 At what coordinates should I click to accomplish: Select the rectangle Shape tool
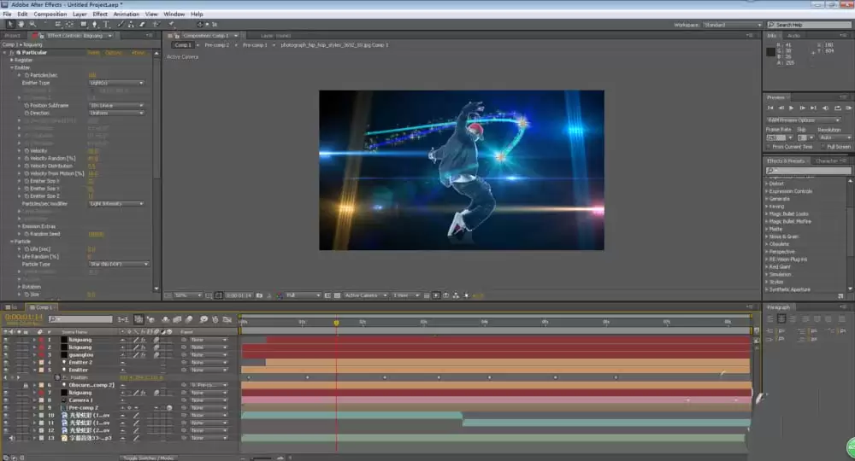coord(84,25)
